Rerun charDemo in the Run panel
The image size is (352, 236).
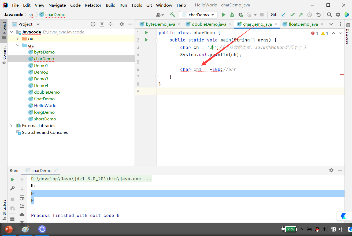coord(12,180)
